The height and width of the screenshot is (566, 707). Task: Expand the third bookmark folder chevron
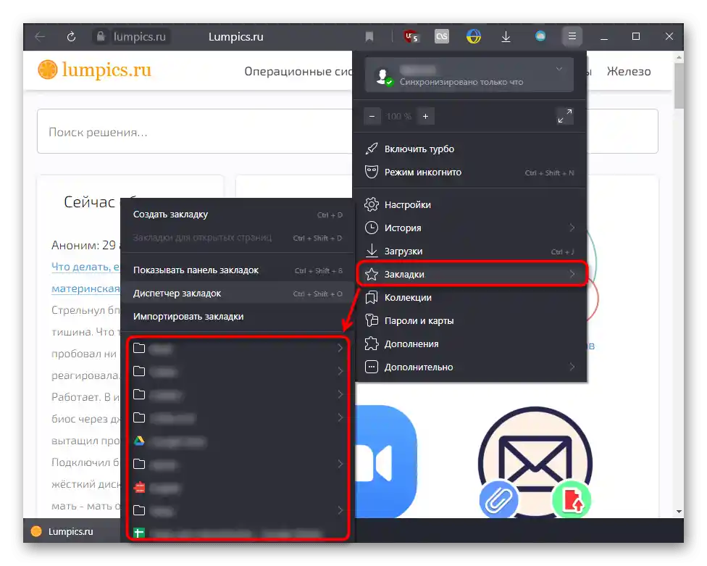(x=340, y=394)
